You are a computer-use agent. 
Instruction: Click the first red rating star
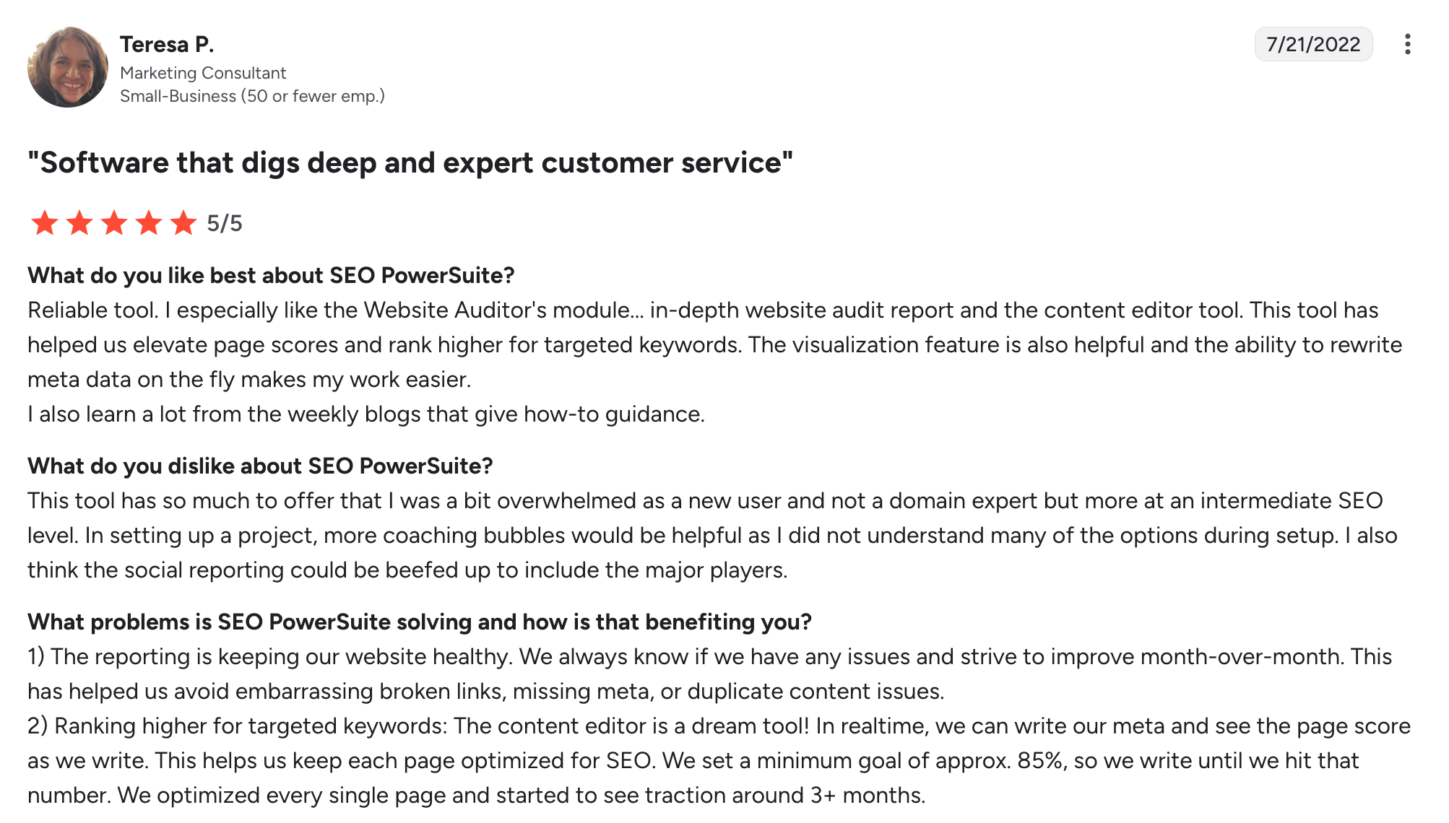[x=45, y=223]
